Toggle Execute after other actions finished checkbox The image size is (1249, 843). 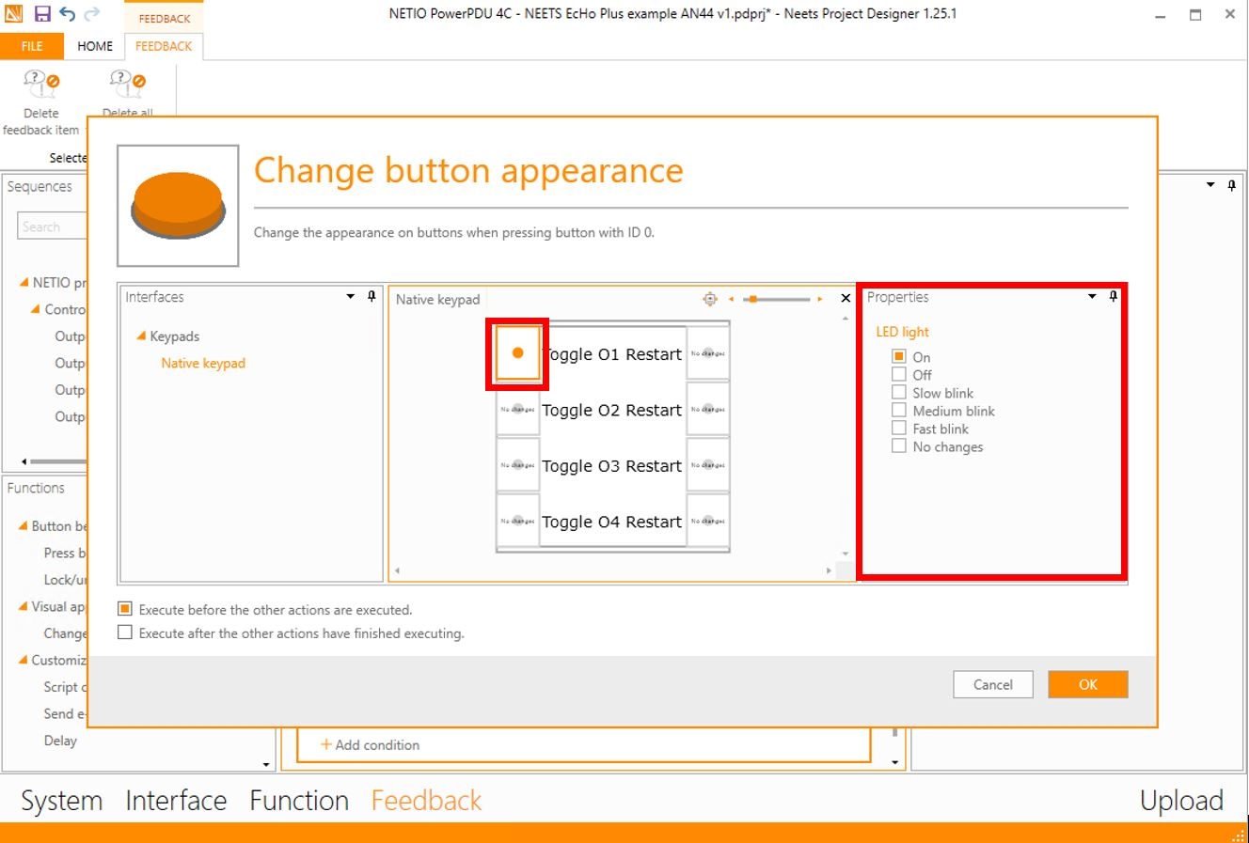click(x=125, y=632)
